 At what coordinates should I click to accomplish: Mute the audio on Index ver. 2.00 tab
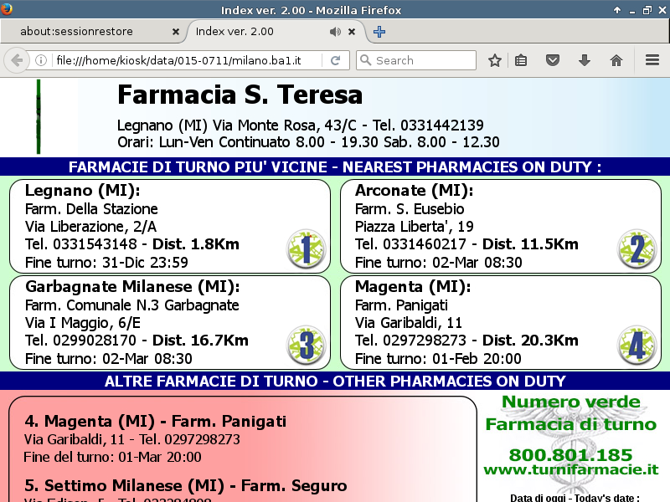335,32
